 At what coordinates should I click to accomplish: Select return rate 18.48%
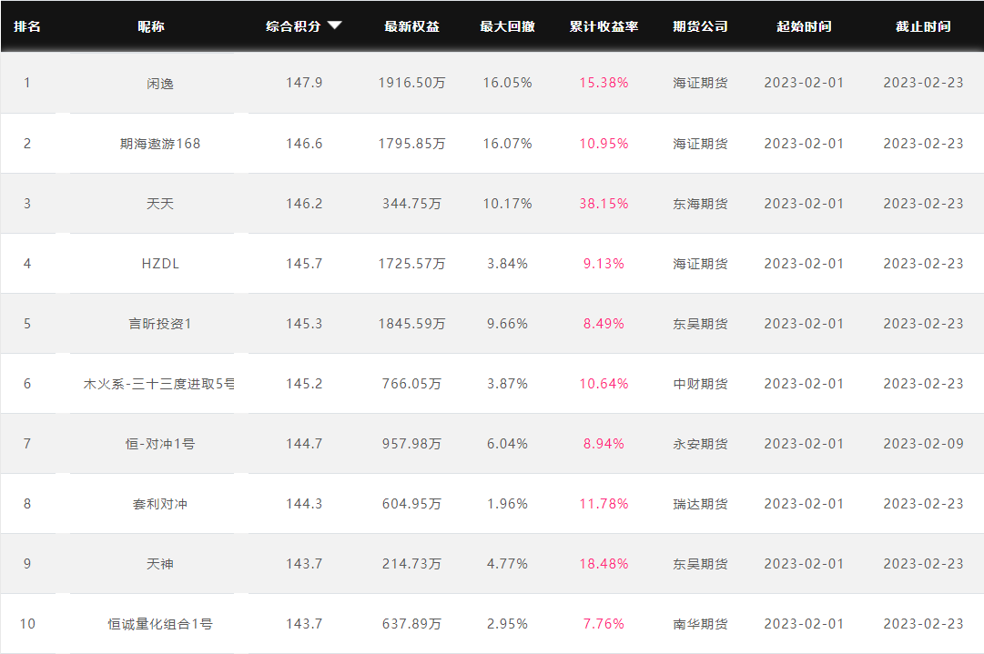[604, 564]
